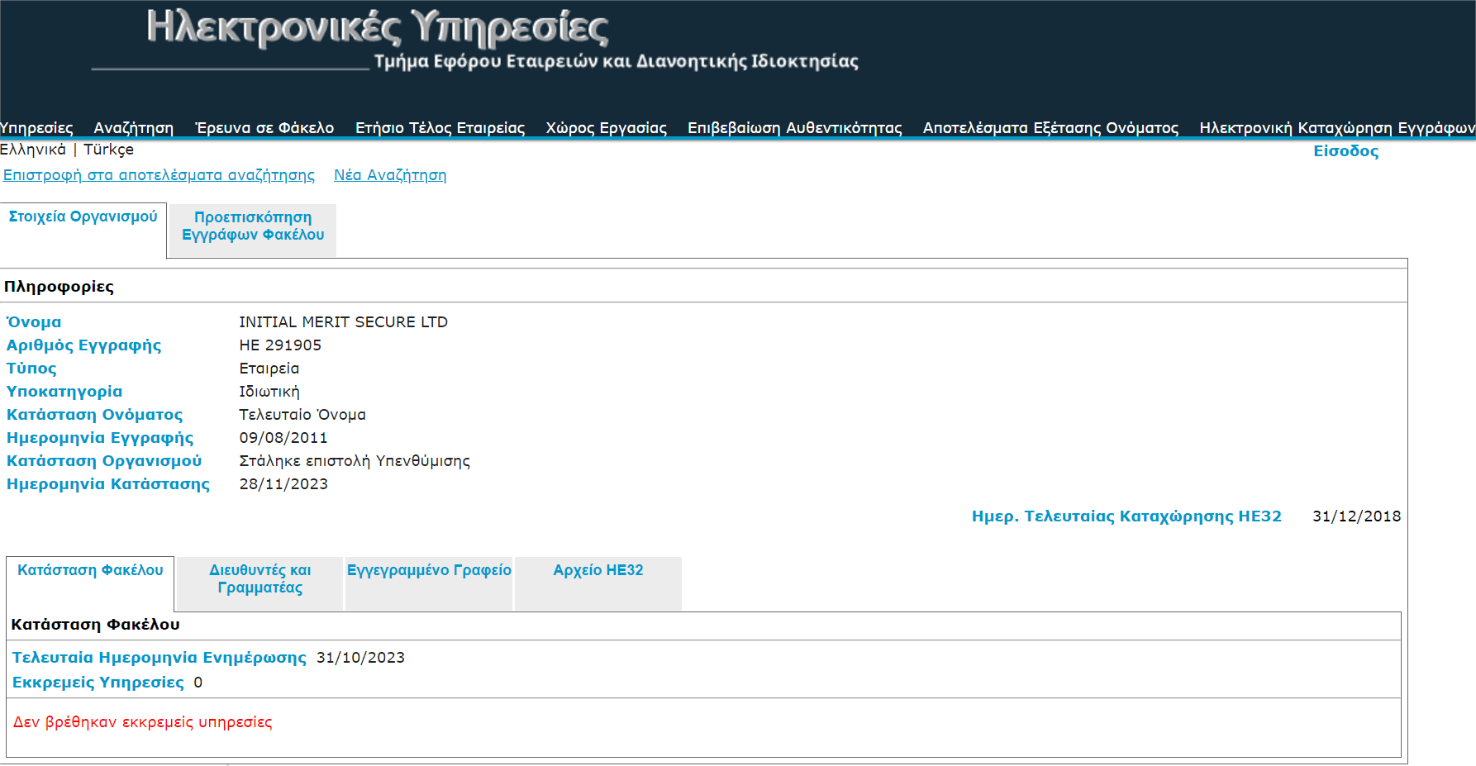Viewport: 1476px width, 766px height.
Task: Click registration number HE 291905
Action: 280,345
